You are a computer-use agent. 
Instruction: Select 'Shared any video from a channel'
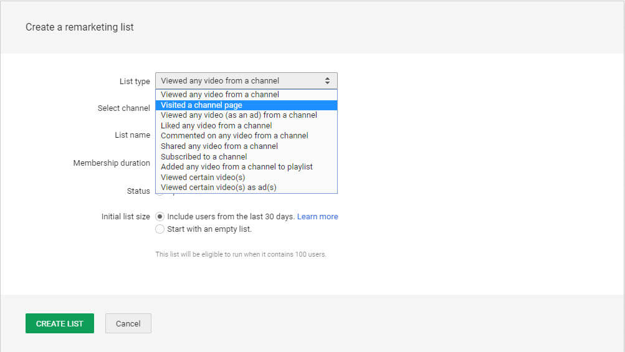tap(219, 146)
